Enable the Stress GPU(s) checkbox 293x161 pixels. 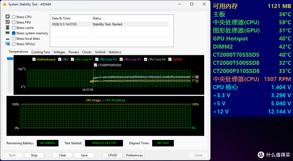(x=14, y=44)
